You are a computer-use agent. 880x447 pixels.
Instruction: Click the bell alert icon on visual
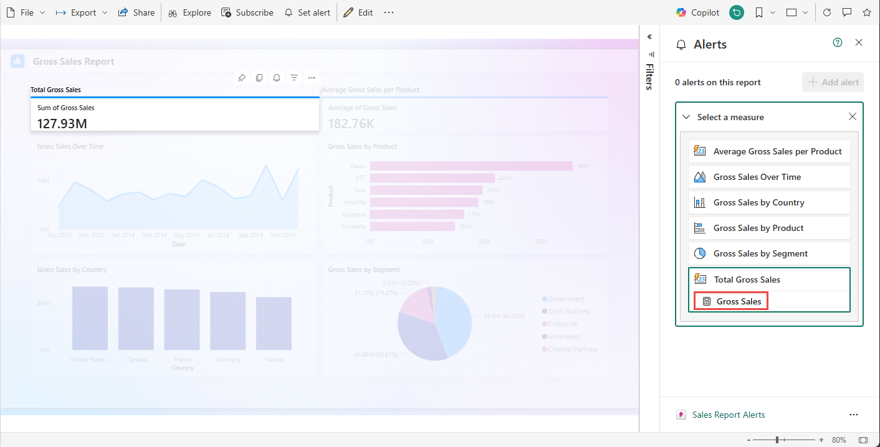tap(277, 78)
